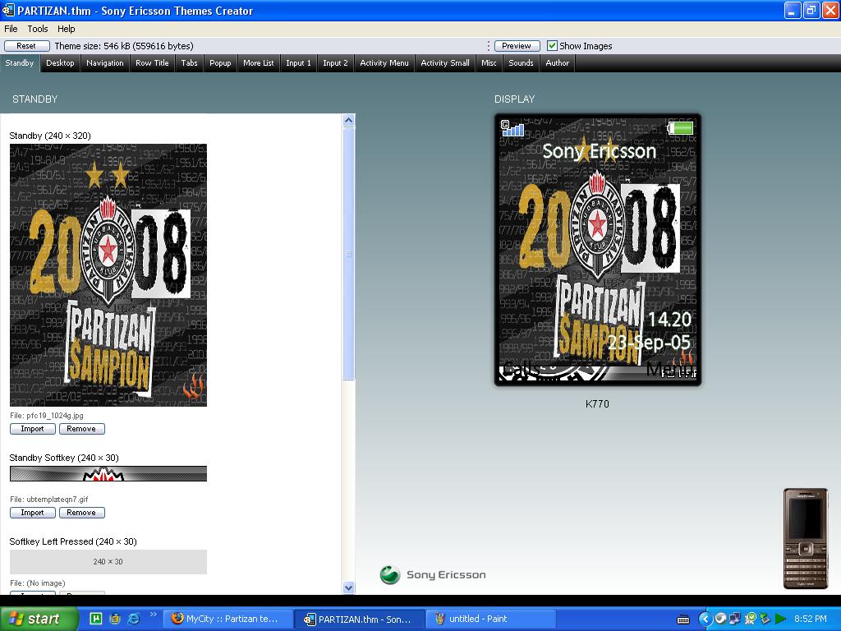Click the Softkey Left Pressed 240 × 30 placeholder

pos(108,561)
